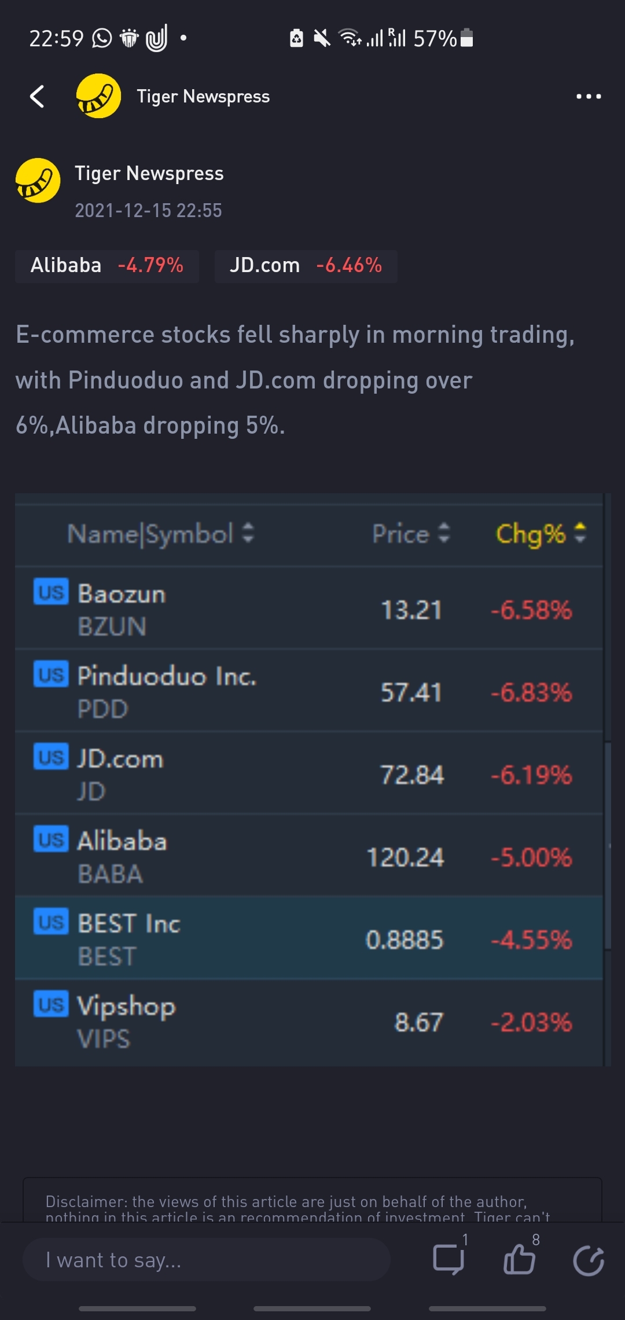Sort by Name|Symbol column arrows

click(x=248, y=533)
